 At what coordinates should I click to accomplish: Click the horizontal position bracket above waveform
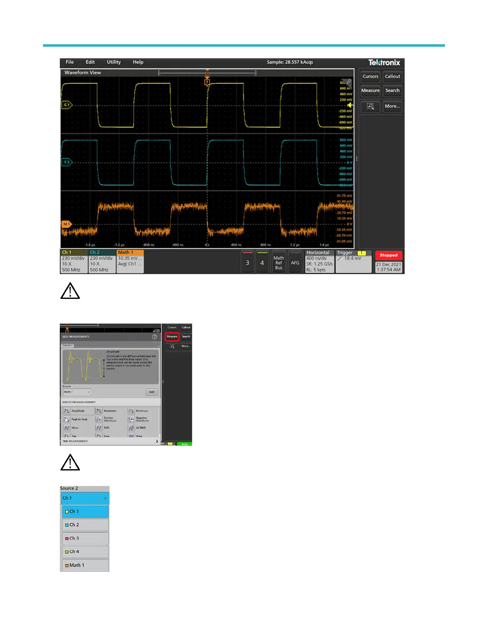(207, 73)
